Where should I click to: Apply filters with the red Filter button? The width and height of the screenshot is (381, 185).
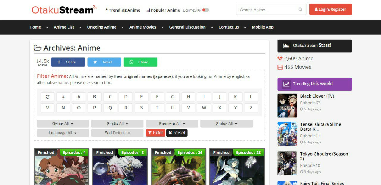[155, 133]
